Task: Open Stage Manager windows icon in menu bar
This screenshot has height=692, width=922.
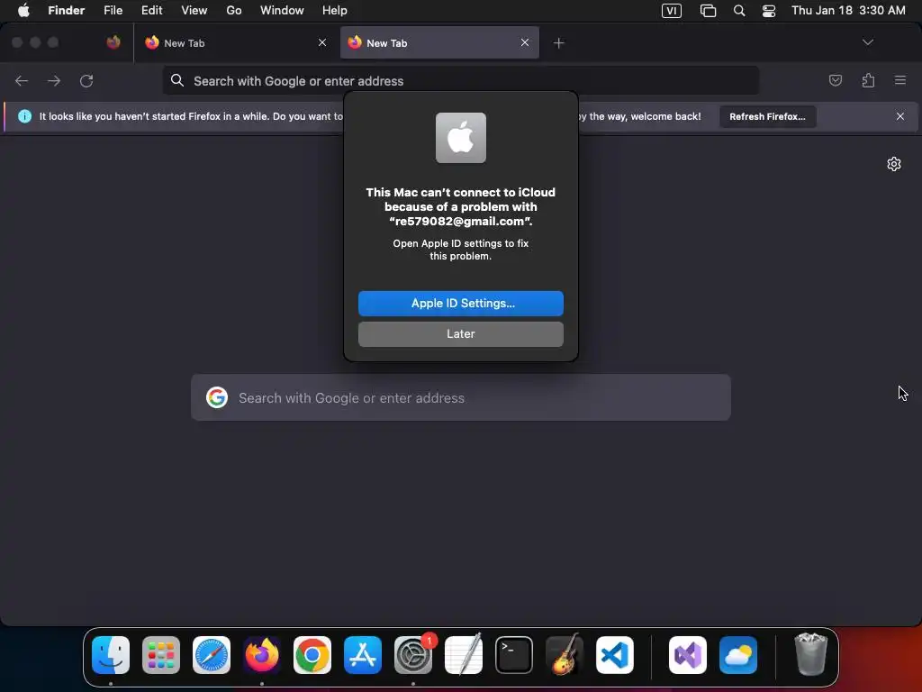Action: click(x=708, y=11)
